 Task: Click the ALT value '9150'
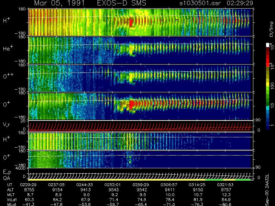pos(198,190)
